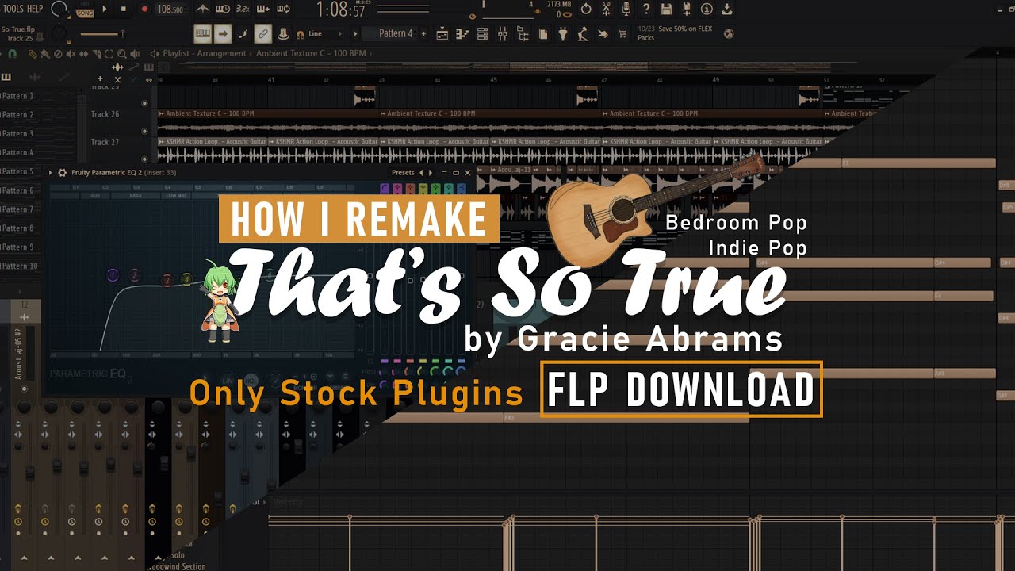Click the 108.500 tempo field
The height and width of the screenshot is (571, 1015).
click(x=170, y=10)
